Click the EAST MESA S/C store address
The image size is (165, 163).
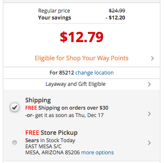[44, 147]
